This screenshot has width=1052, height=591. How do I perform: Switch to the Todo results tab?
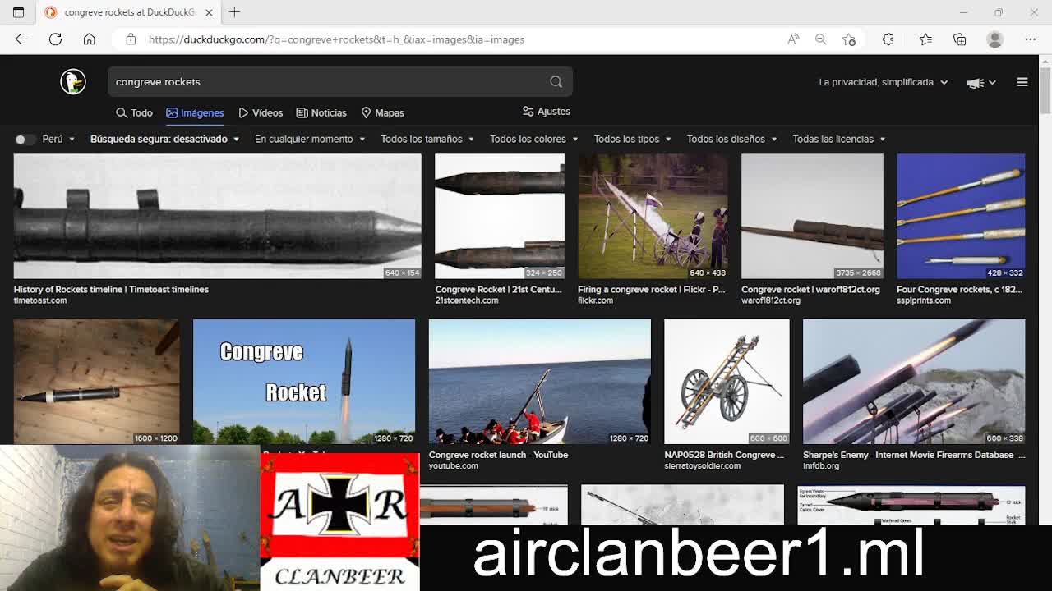[x=134, y=112]
